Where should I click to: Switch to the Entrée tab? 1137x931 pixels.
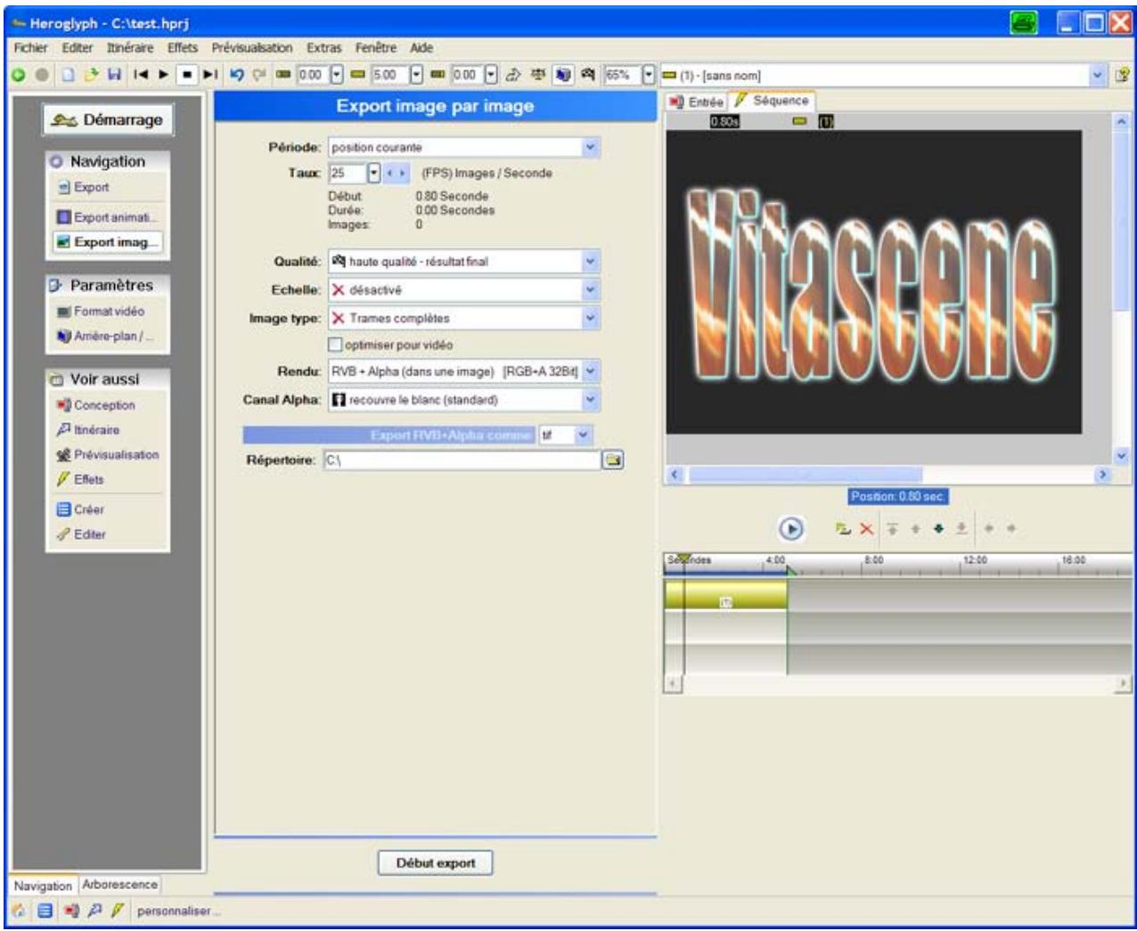point(696,102)
